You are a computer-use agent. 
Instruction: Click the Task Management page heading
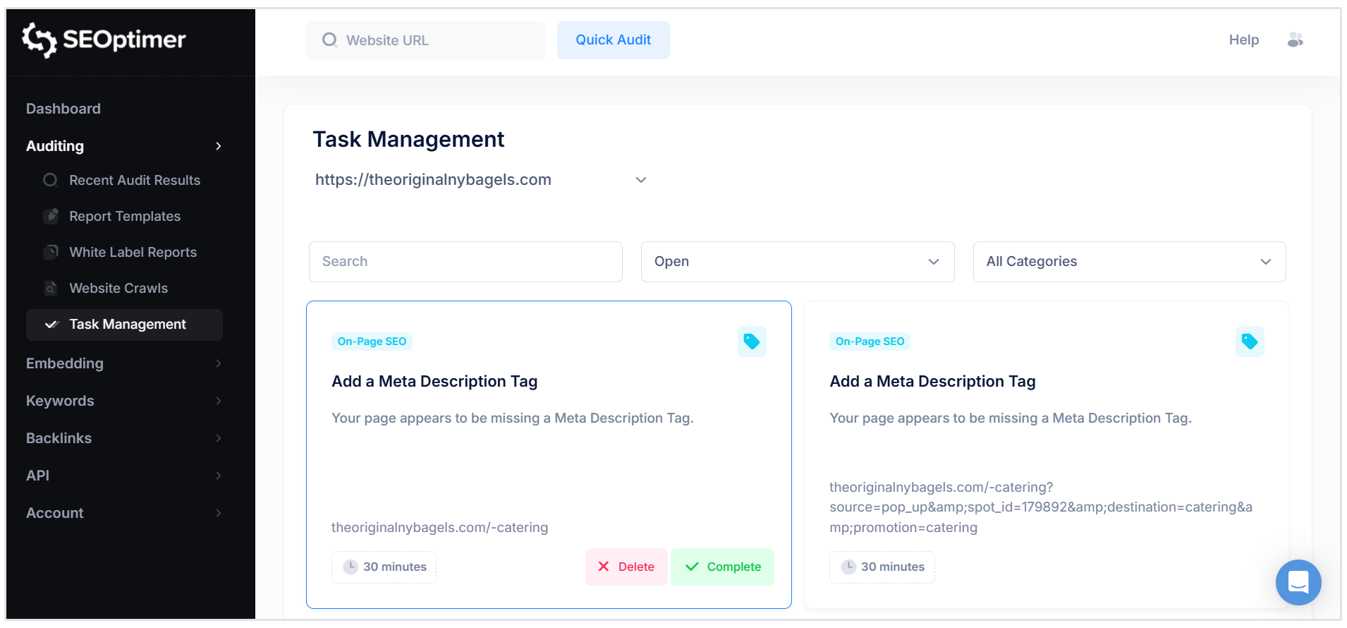coord(408,139)
